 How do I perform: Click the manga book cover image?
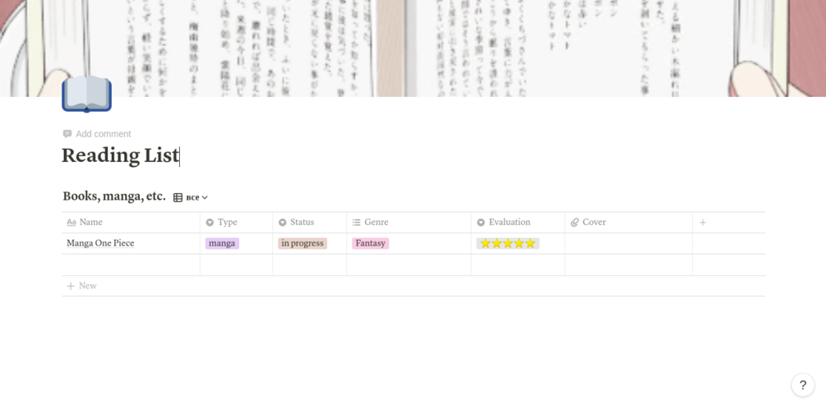(413, 48)
